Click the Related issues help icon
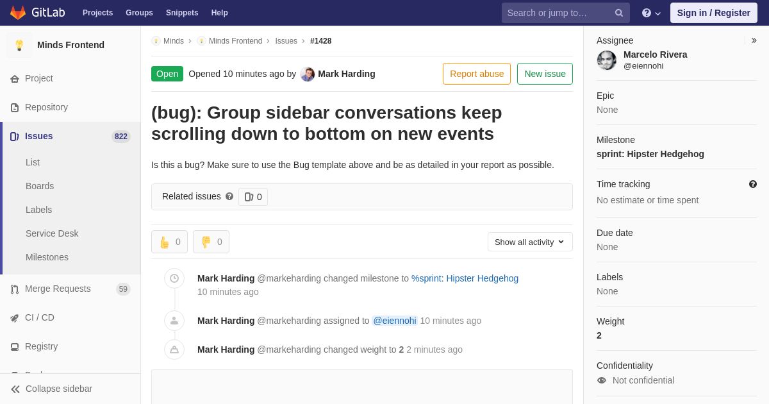This screenshot has width=769, height=404. (x=229, y=196)
